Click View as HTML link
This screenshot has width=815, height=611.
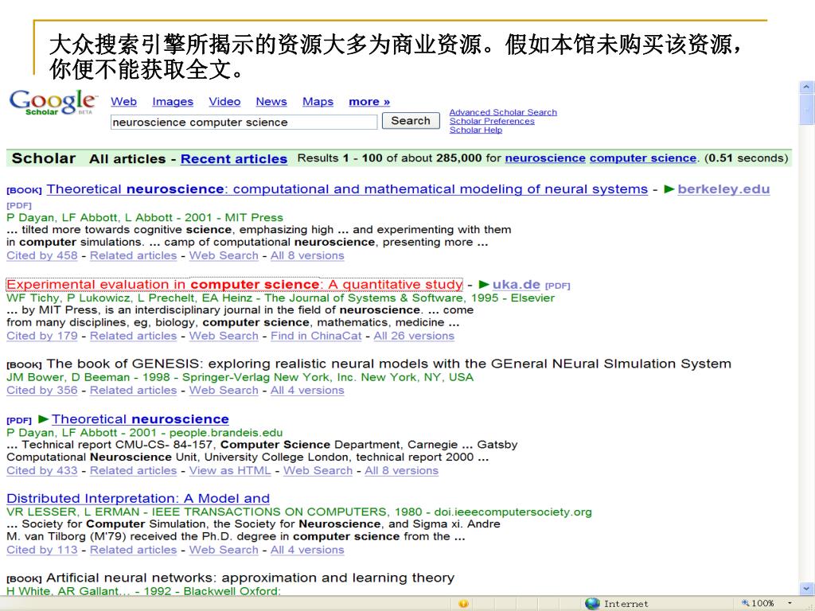point(230,470)
